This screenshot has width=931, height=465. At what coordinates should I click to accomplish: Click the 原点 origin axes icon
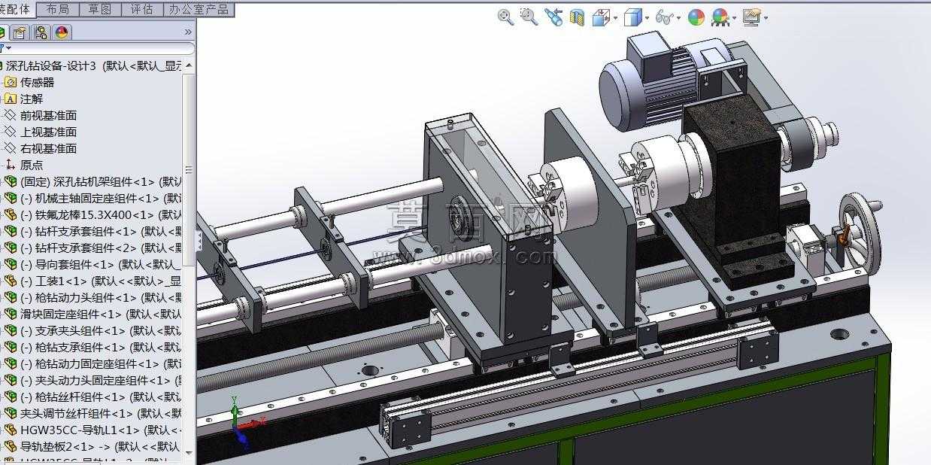11,165
